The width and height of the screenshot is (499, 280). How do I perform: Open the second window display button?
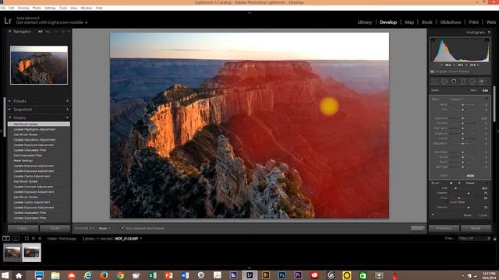16,238
